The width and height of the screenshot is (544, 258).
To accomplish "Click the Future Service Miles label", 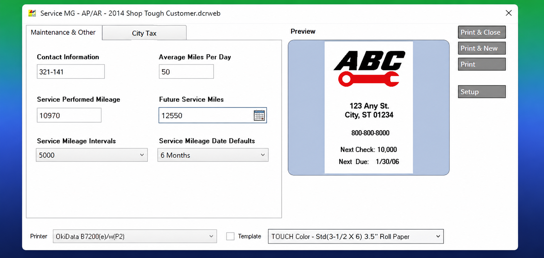I will 191,99.
